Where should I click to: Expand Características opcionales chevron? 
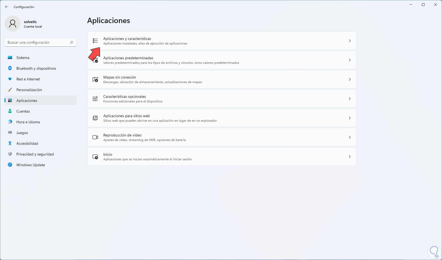pos(350,99)
